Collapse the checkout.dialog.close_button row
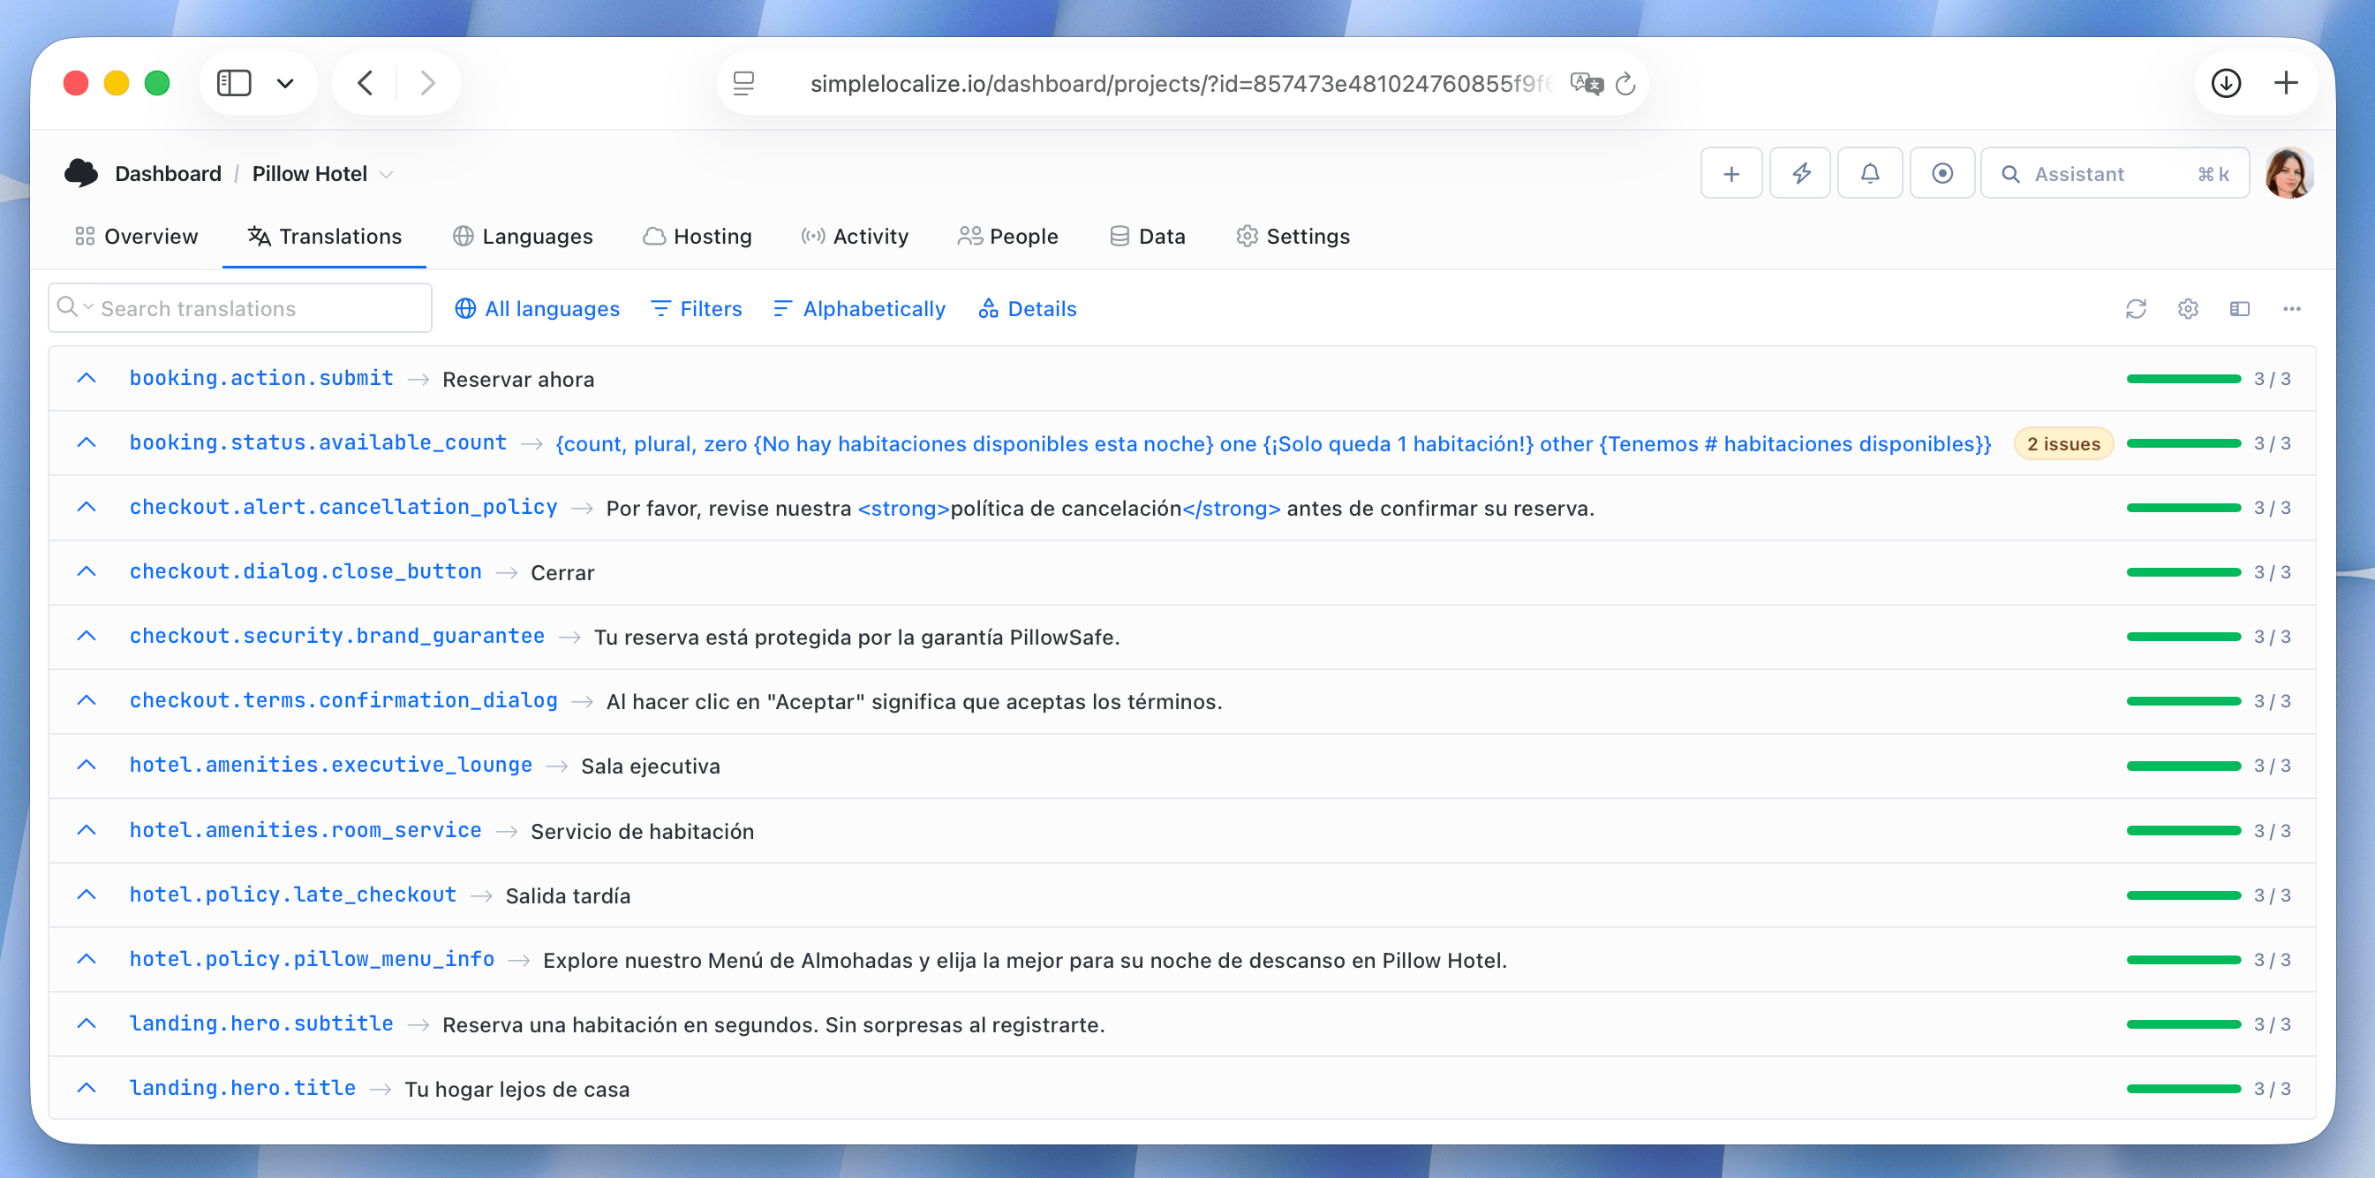The image size is (2375, 1178). 86,572
